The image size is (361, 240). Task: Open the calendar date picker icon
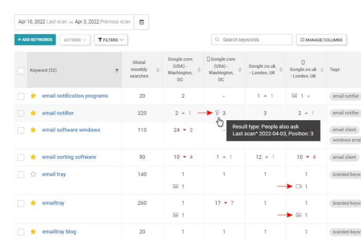pos(141,22)
